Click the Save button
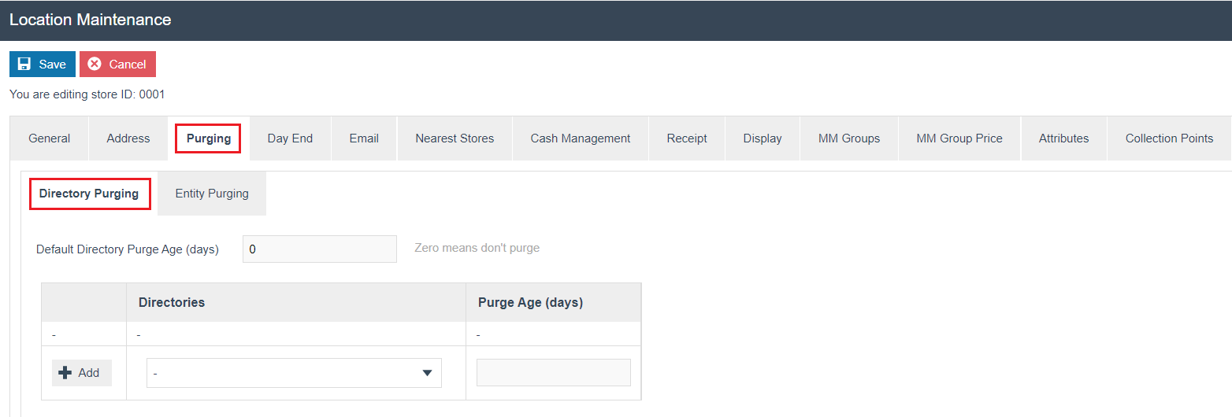Screen dimensions: 1232x417 [x=43, y=65]
